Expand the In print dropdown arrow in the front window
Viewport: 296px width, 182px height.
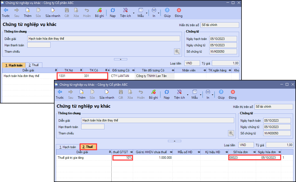(213, 95)
